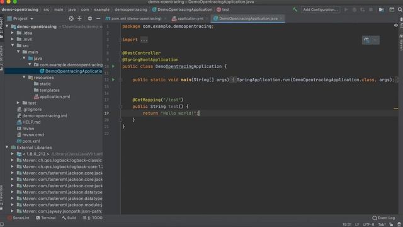
Task: Open Structure side tool tab
Action: (x=1, y=57)
